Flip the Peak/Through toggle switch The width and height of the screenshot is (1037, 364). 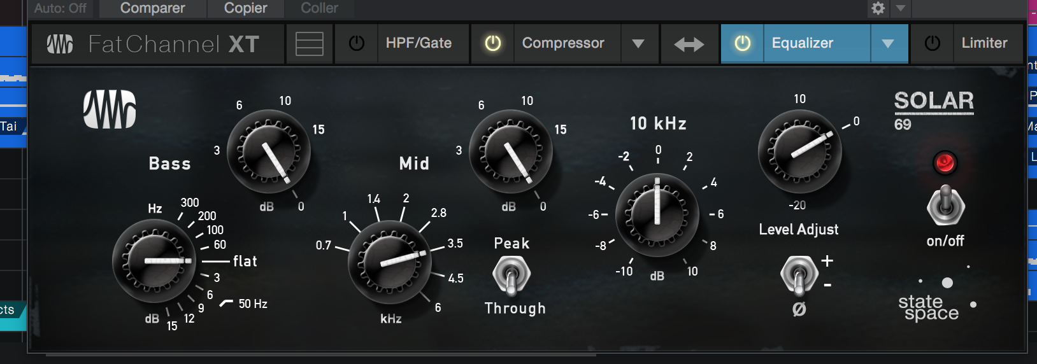pyautogui.click(x=511, y=276)
